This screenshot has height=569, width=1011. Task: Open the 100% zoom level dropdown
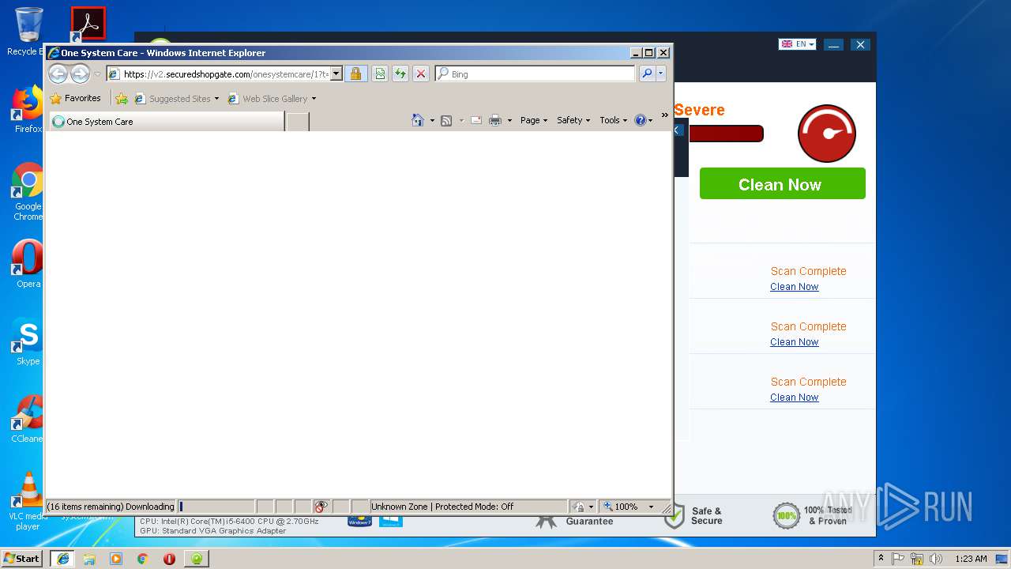pos(630,507)
